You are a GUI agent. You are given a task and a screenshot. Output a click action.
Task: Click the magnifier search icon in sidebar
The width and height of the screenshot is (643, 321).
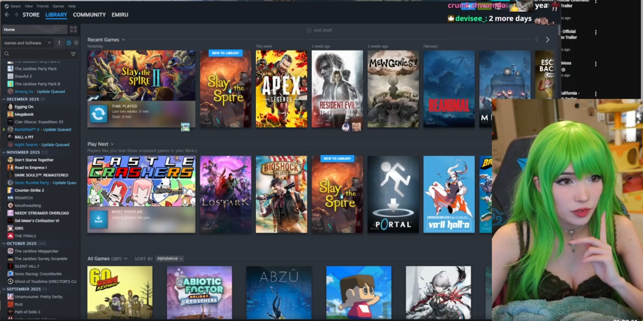tap(7, 54)
